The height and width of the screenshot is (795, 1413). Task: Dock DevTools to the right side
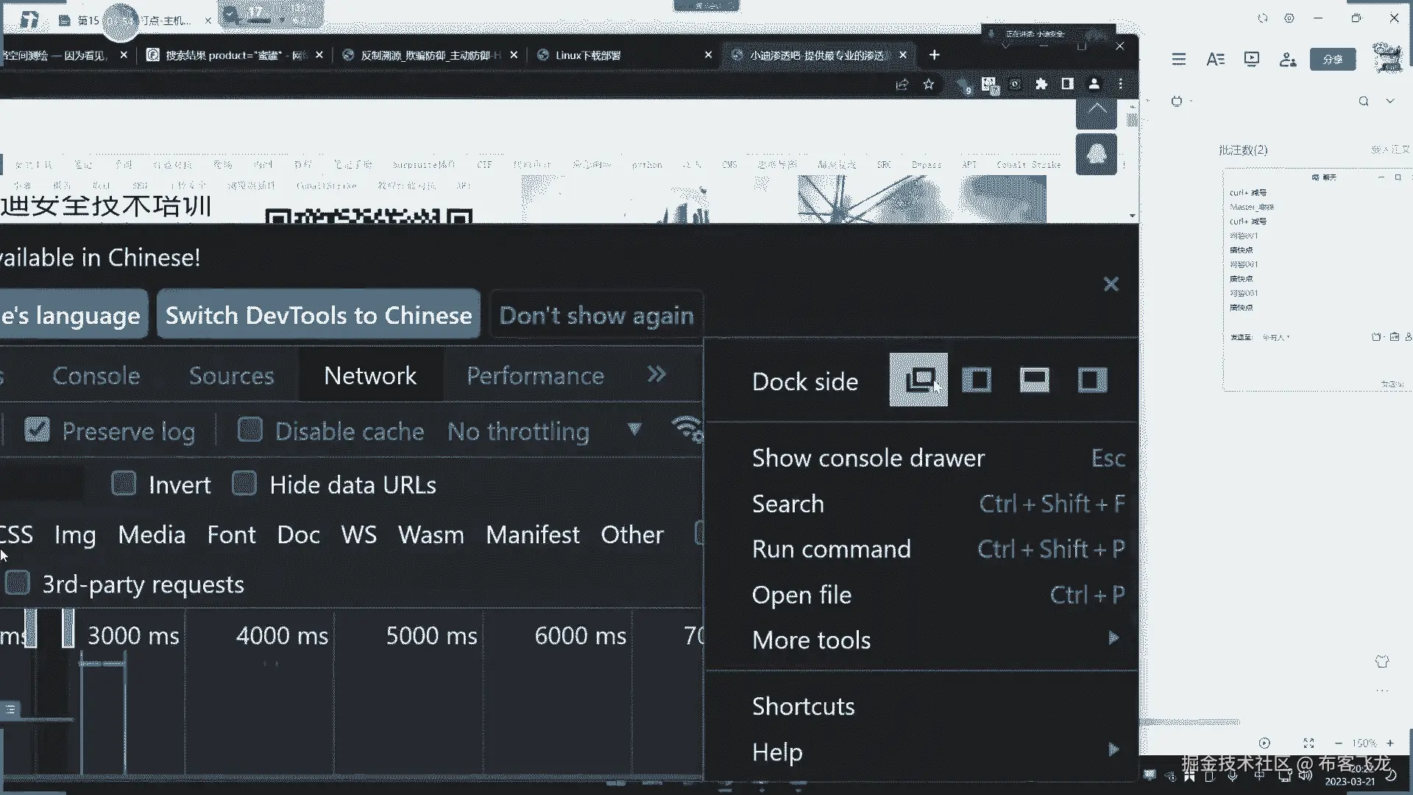pyautogui.click(x=1092, y=380)
